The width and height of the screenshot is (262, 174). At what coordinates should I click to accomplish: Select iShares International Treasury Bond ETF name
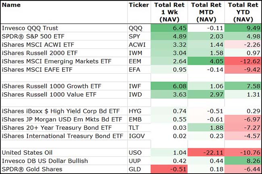62,136
